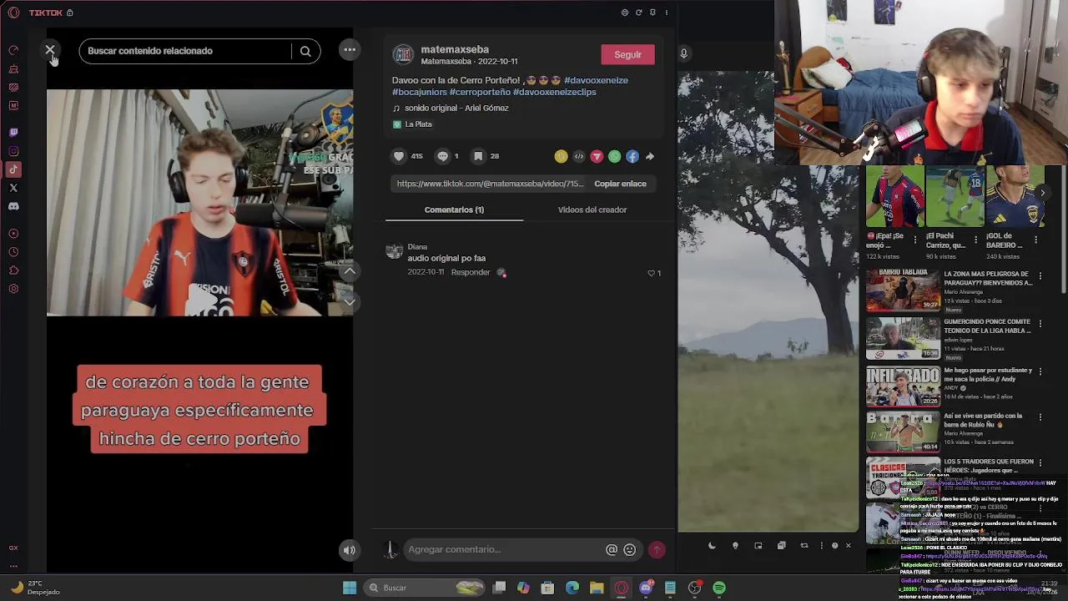Screen dimensions: 1068x601
Task: Send video via red paper-plane icon
Action: pos(597,156)
